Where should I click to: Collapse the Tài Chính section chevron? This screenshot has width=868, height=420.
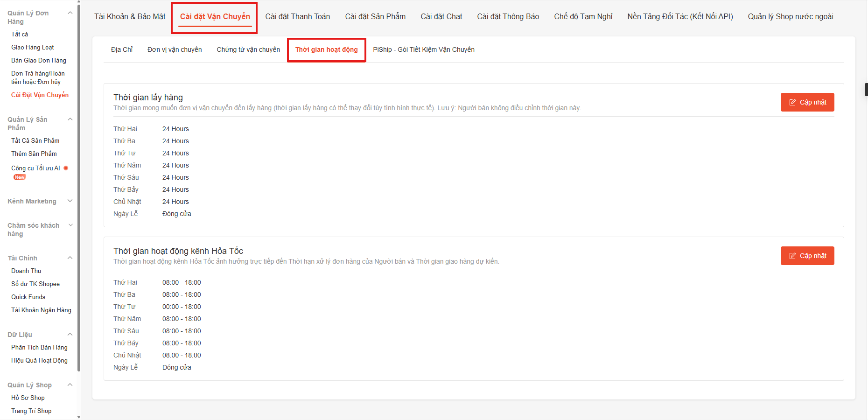coord(70,258)
